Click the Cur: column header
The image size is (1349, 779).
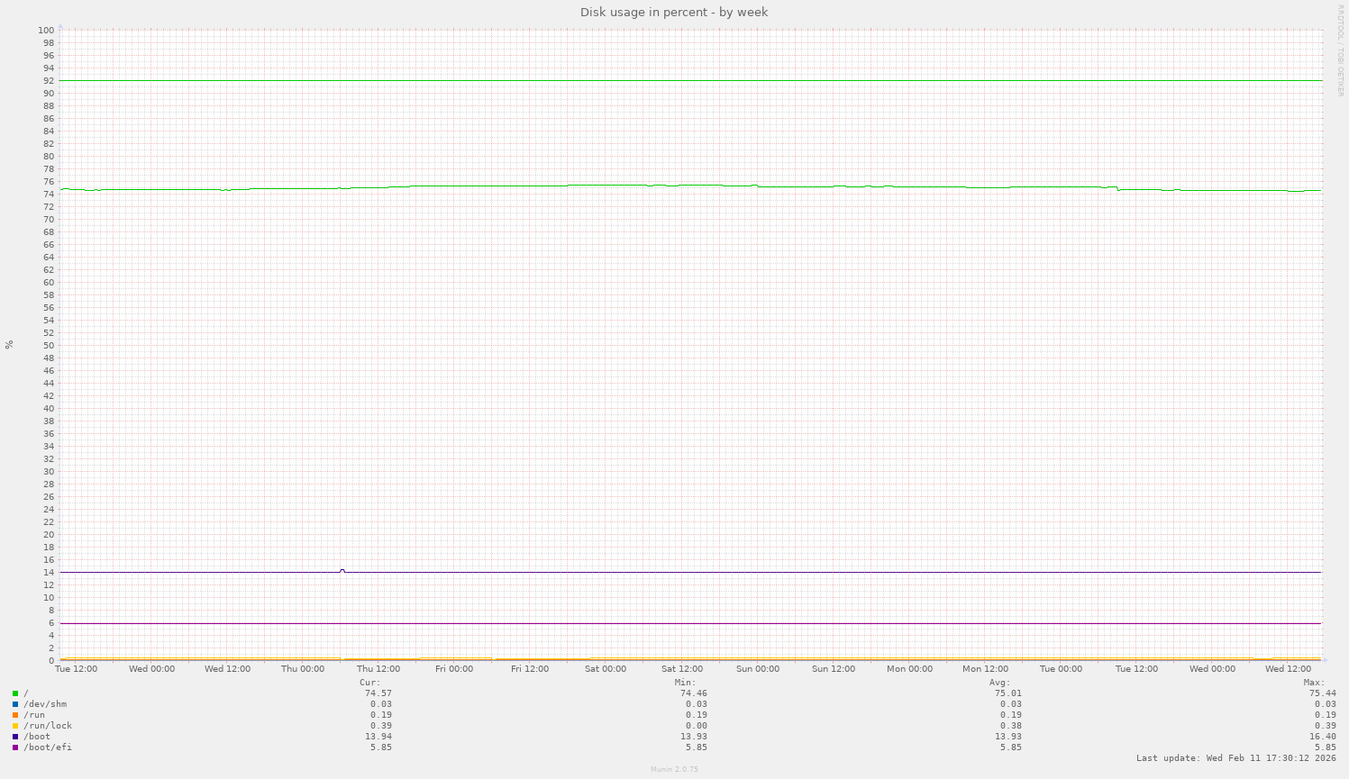click(369, 682)
